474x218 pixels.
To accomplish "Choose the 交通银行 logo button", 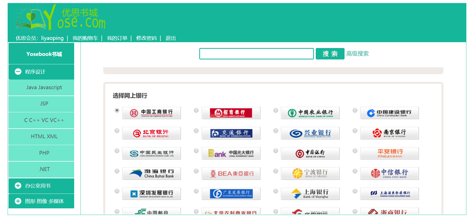I will [x=231, y=133].
